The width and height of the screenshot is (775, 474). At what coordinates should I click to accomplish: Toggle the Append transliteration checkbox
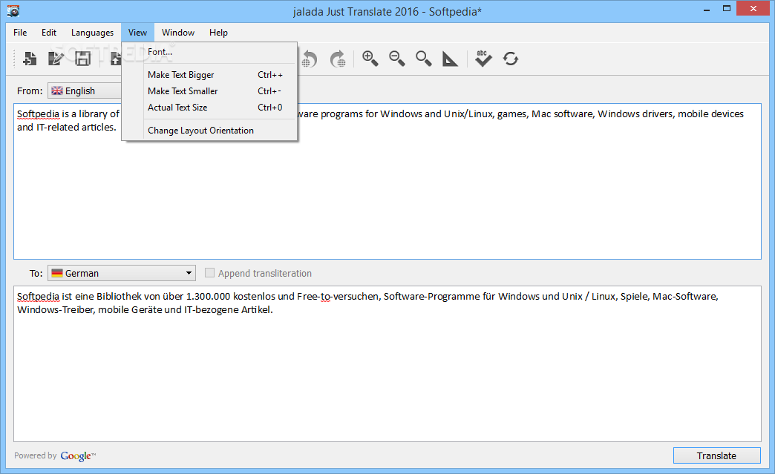point(209,272)
